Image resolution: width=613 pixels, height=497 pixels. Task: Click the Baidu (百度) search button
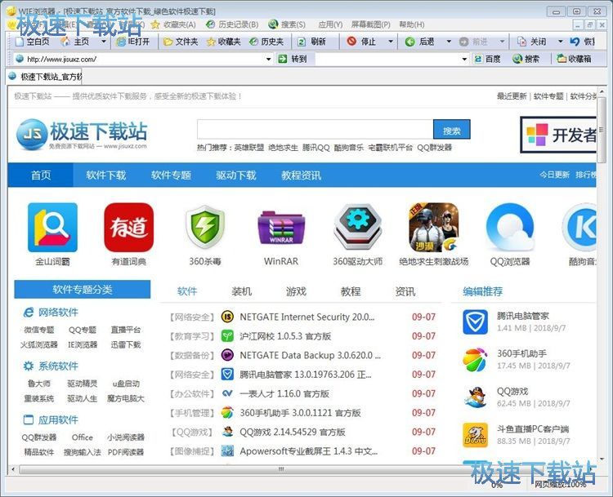click(487, 59)
